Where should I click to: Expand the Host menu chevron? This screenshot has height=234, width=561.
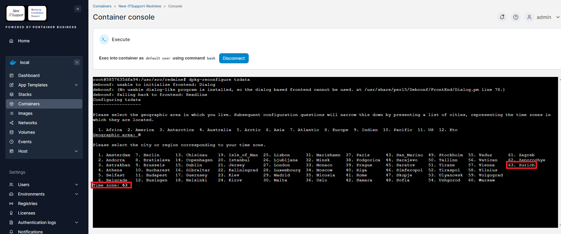coord(76,151)
